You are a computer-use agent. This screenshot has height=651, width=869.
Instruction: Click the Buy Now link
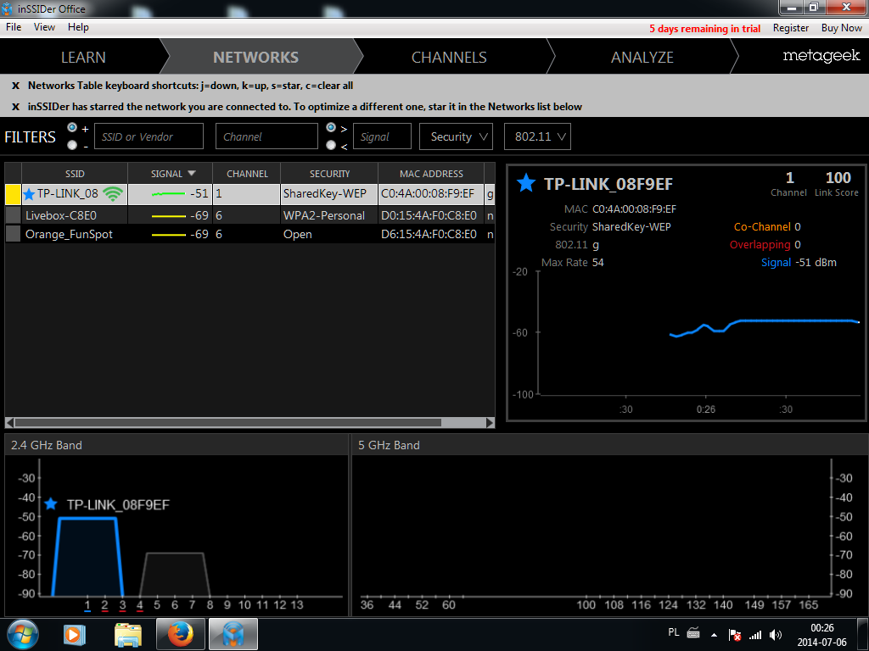point(841,28)
